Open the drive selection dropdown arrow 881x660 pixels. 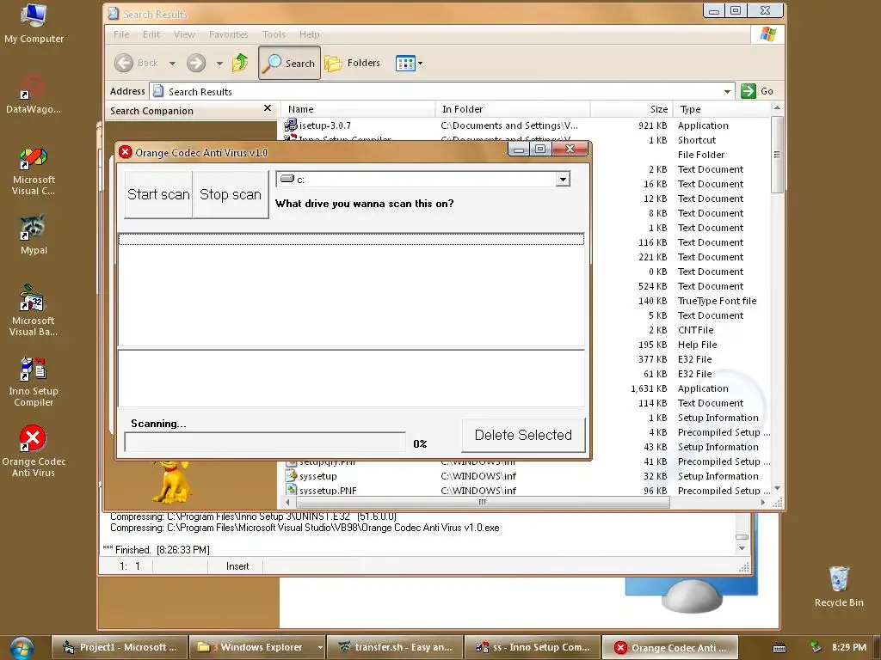563,179
